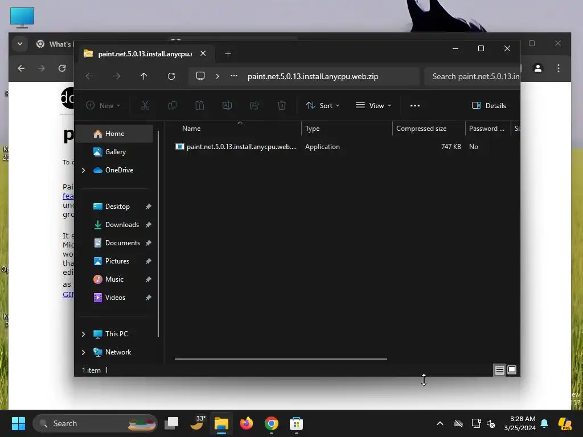
Task: Click the horizontal scrollbar in file list
Action: (281, 359)
